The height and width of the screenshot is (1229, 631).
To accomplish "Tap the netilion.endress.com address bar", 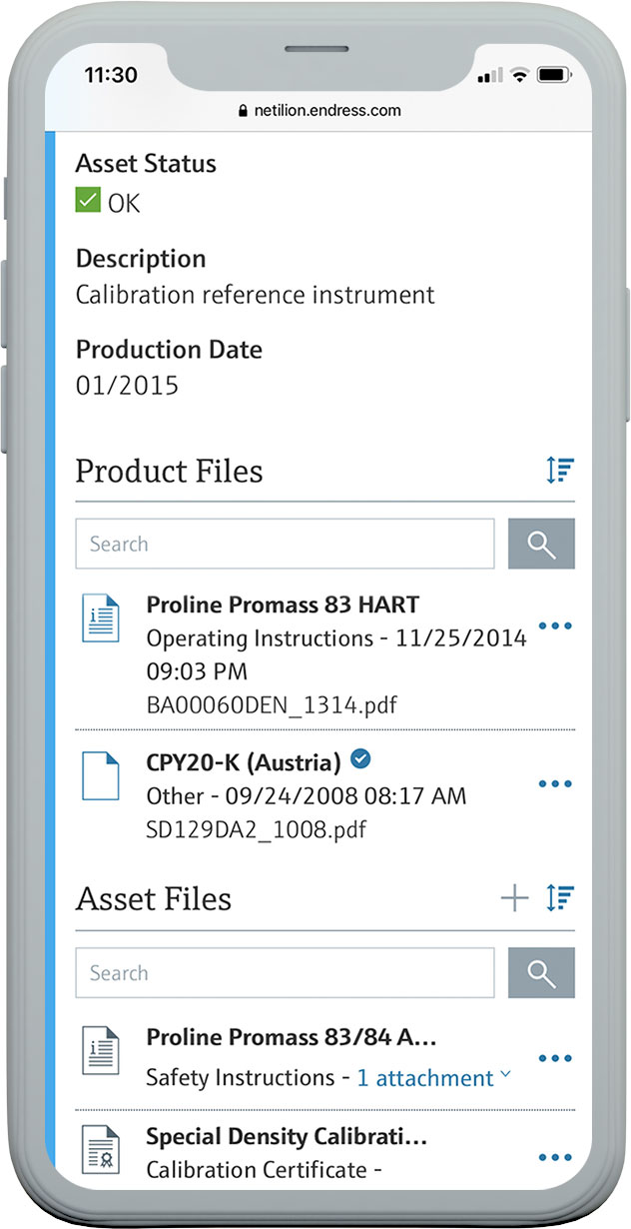I will 319,110.
